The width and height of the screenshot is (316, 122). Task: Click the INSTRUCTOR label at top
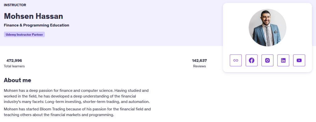[x=15, y=5]
